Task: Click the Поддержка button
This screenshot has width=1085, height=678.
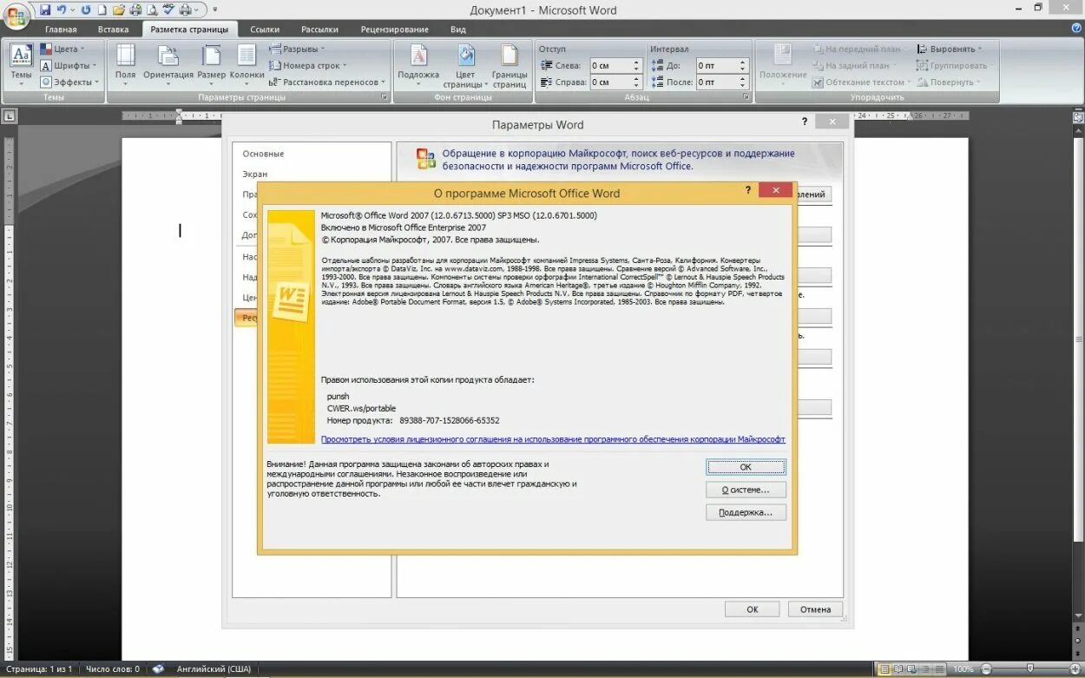Action: pyautogui.click(x=746, y=512)
